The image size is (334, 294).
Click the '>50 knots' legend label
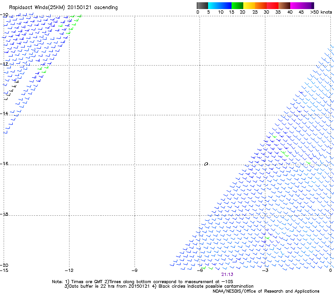coord(321,12)
